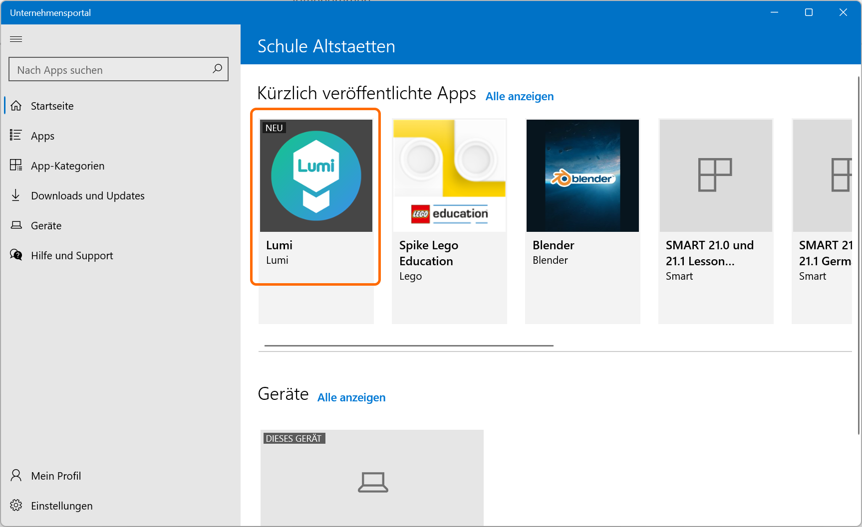Click the Hilfe und Support chat icon
862x527 pixels.
pos(16,255)
